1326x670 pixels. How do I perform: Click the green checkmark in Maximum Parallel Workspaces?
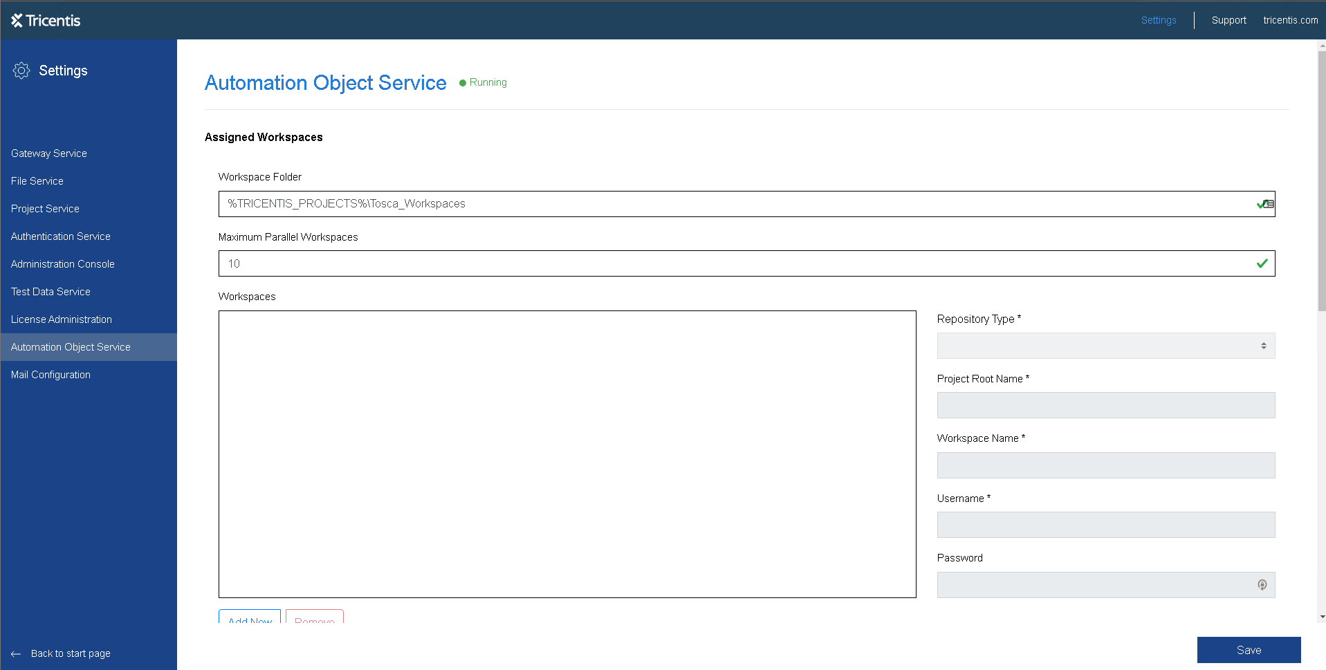1262,263
